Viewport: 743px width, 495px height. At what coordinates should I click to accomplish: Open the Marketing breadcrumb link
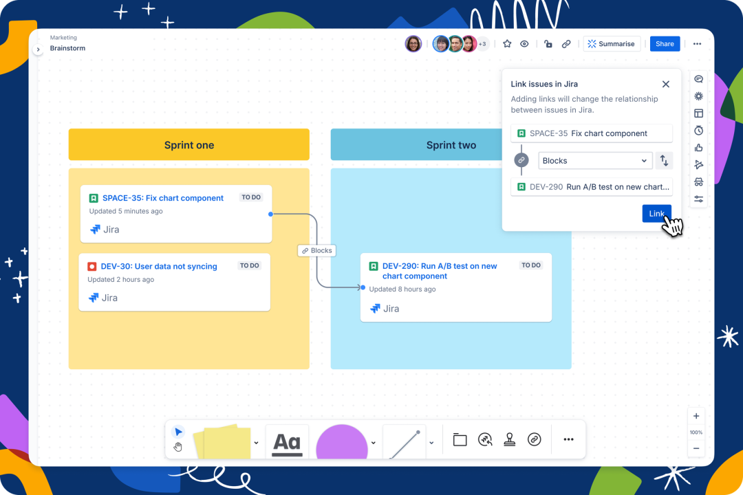[63, 37]
